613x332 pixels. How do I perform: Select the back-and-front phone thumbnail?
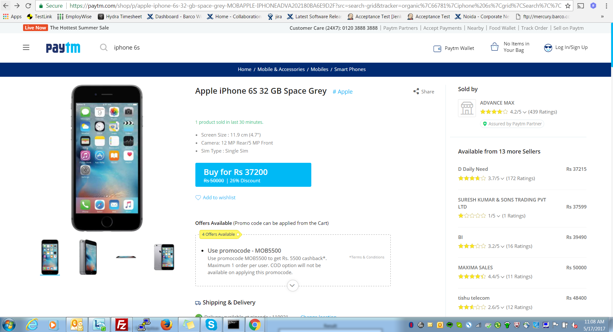[164, 257]
